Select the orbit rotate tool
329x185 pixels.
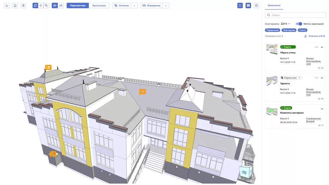[x=35, y=5]
